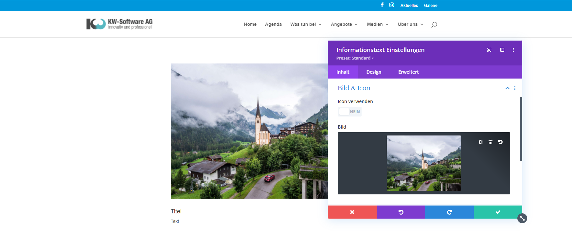Delete the image with trash icon
The height and width of the screenshot is (251, 572).
coord(491,142)
